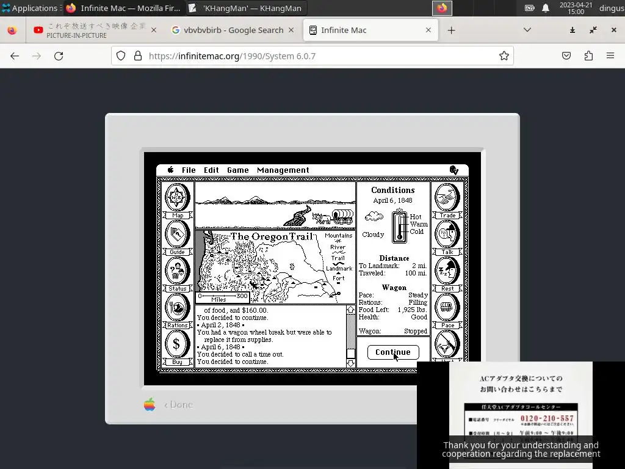Viewport: 625px width, 469px height.
Task: Click the Hunt rifle icon
Action: click(447, 346)
